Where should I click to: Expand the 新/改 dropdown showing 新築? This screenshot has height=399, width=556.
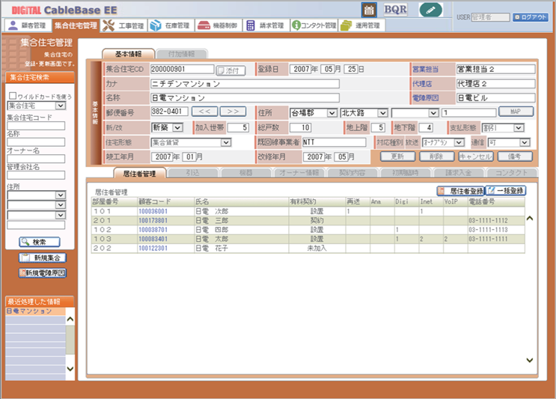tap(170, 127)
